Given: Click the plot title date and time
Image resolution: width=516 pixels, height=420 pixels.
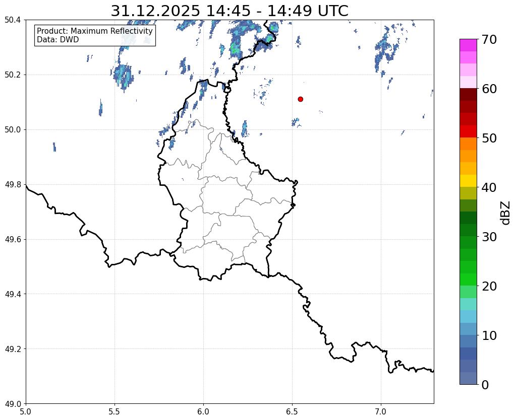Looking at the screenshot, I should coord(230,11).
